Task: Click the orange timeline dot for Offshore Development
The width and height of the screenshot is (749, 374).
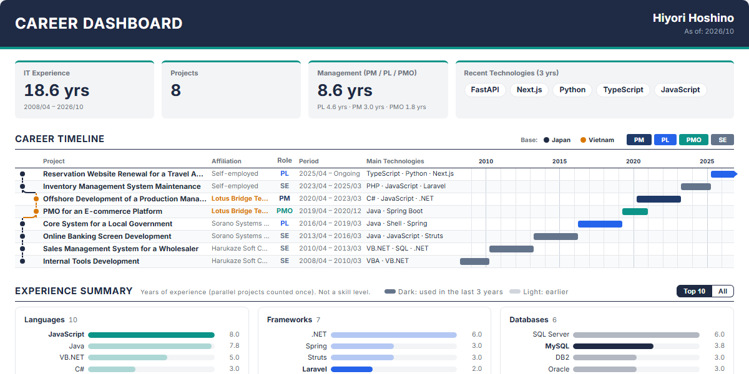Action: click(36, 199)
